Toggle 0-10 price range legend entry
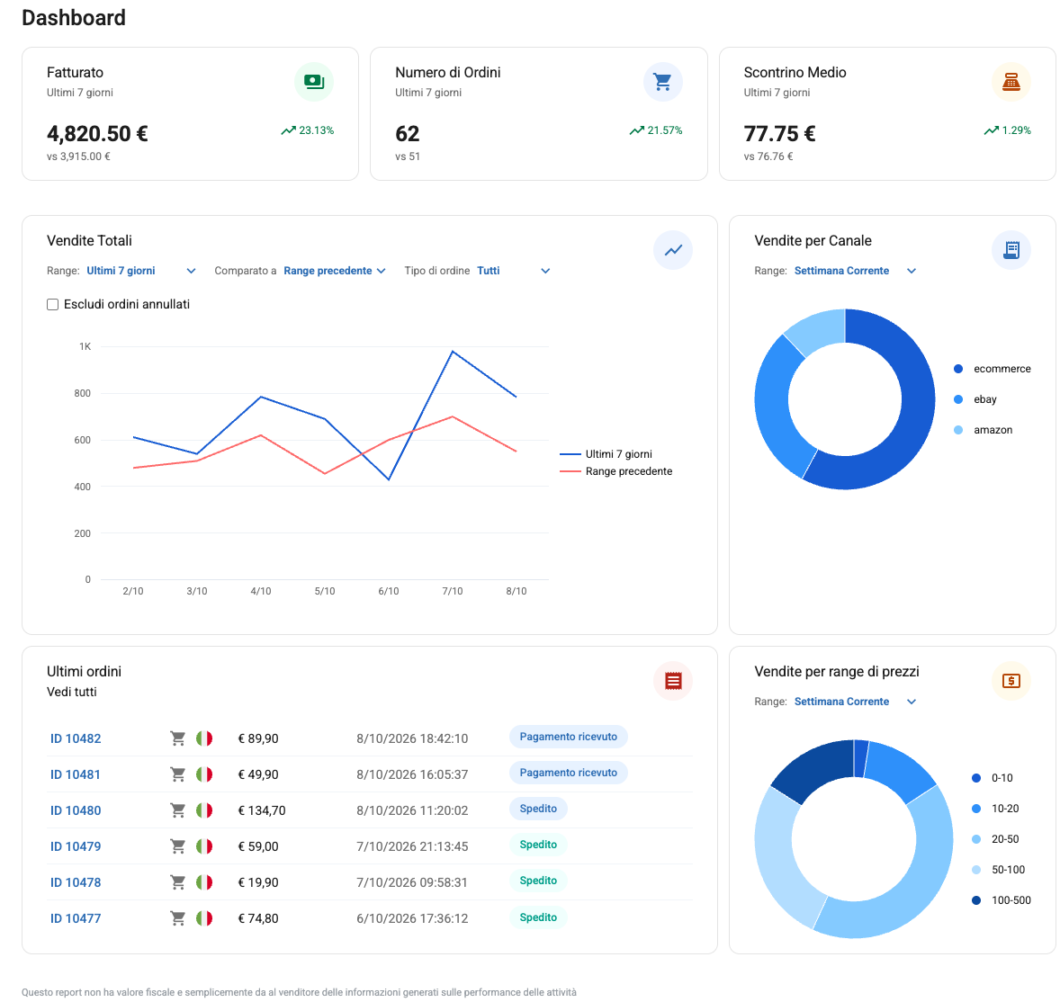The width and height of the screenshot is (1060, 1002). [992, 778]
